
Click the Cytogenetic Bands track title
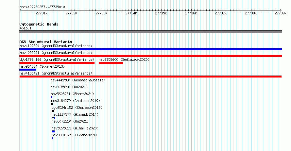coord(39,24)
